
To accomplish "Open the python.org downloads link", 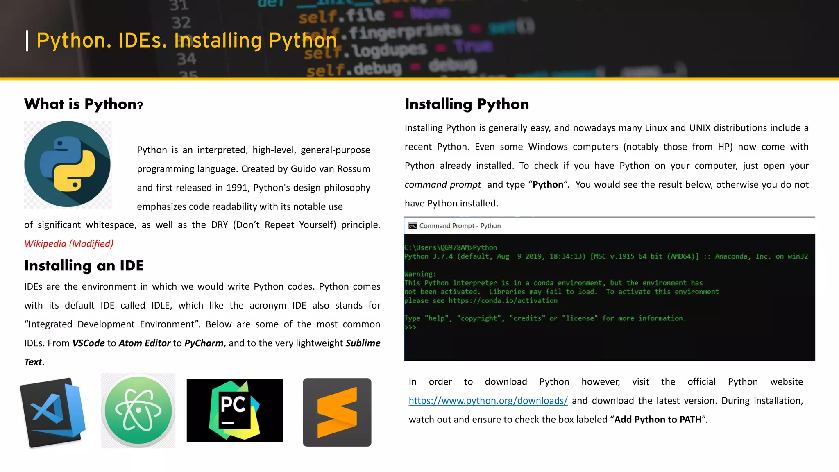I will click(x=488, y=400).
